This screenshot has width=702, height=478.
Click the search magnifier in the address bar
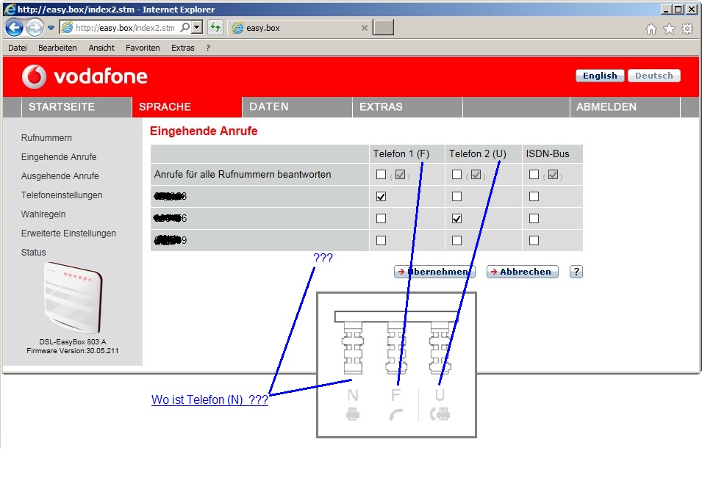coord(185,28)
